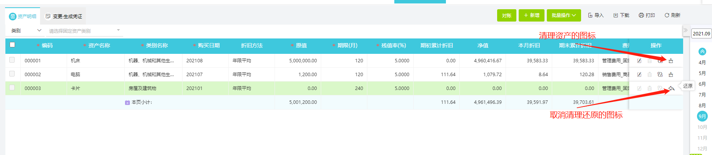This screenshot has width=712, height=155.
Task: Select the 资产明细 tab
Action: 23,16
